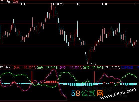
Task: Click the 空均 25.265 readout
Action: (x=93, y=67)
